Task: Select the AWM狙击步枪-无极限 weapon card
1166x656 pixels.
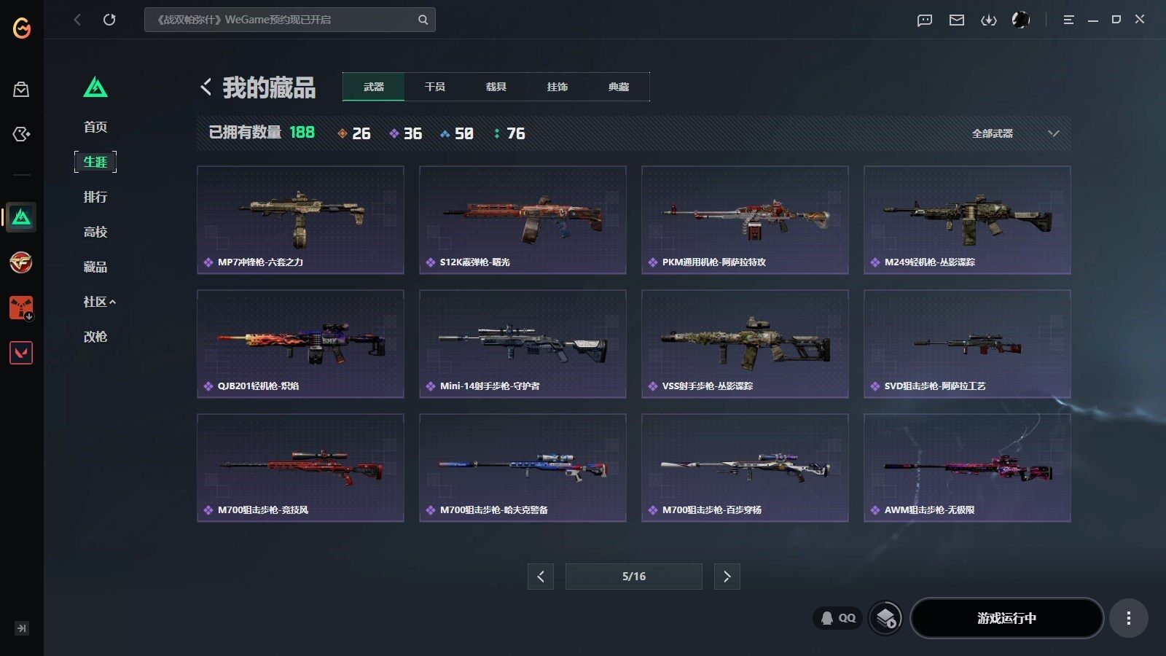Action: click(967, 468)
